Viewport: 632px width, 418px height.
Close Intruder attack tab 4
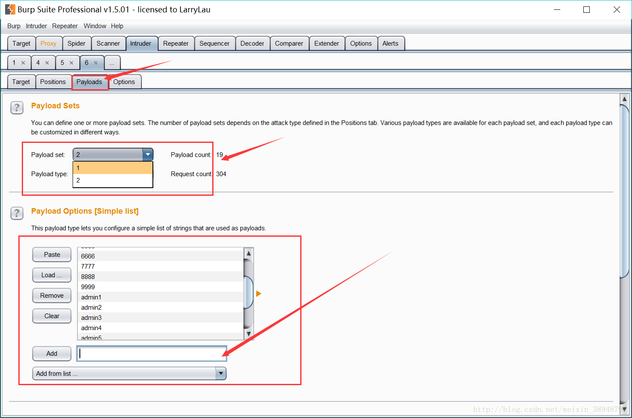pos(47,63)
